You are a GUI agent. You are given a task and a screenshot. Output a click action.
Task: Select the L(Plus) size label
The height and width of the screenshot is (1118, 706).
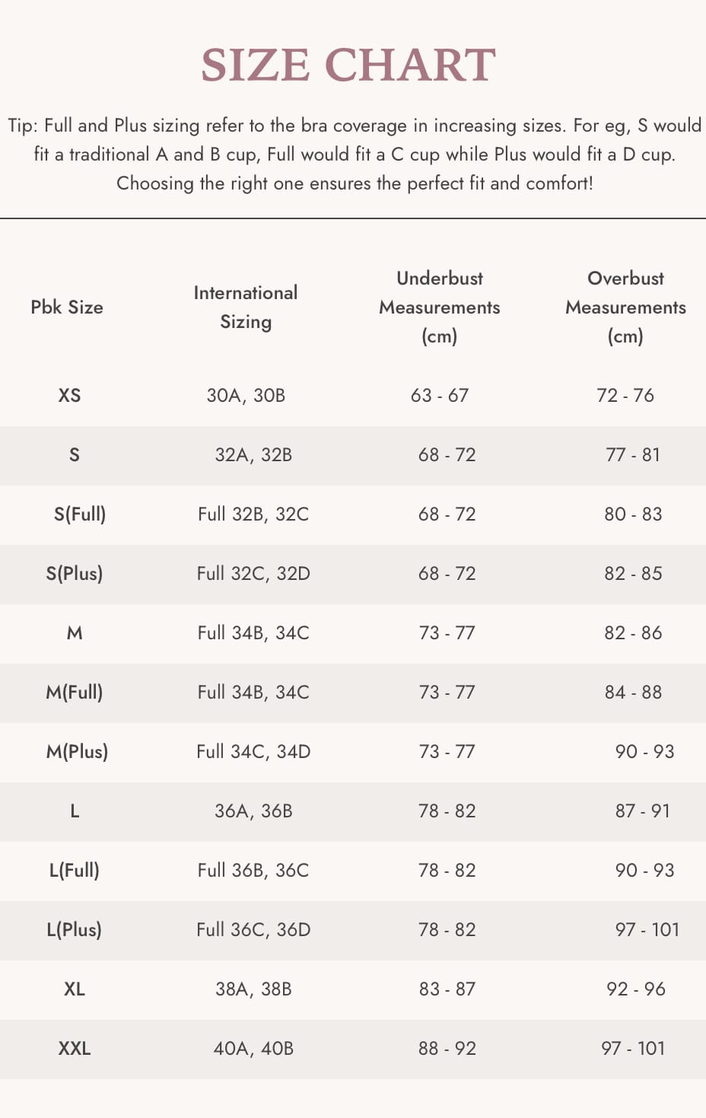(75, 930)
